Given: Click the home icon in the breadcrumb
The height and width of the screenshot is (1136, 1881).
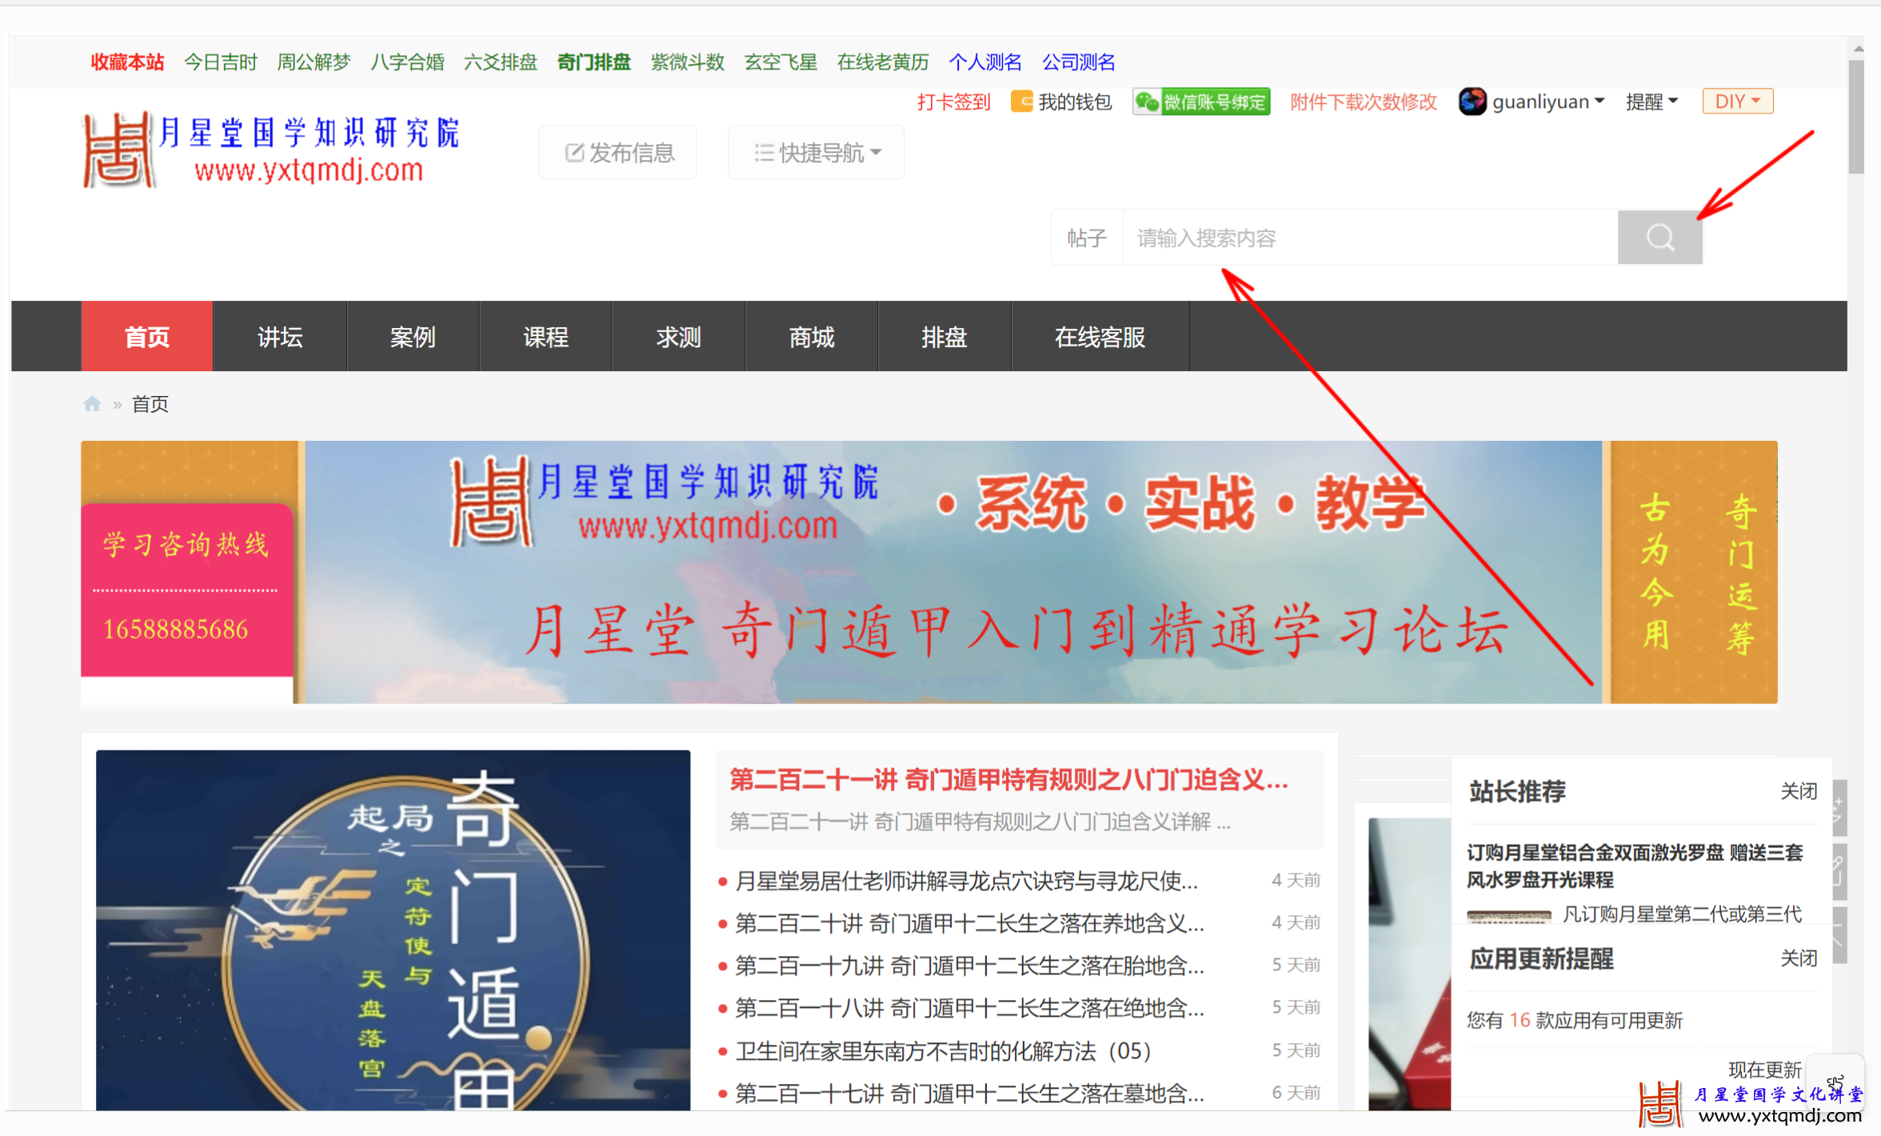Looking at the screenshot, I should coord(92,404).
